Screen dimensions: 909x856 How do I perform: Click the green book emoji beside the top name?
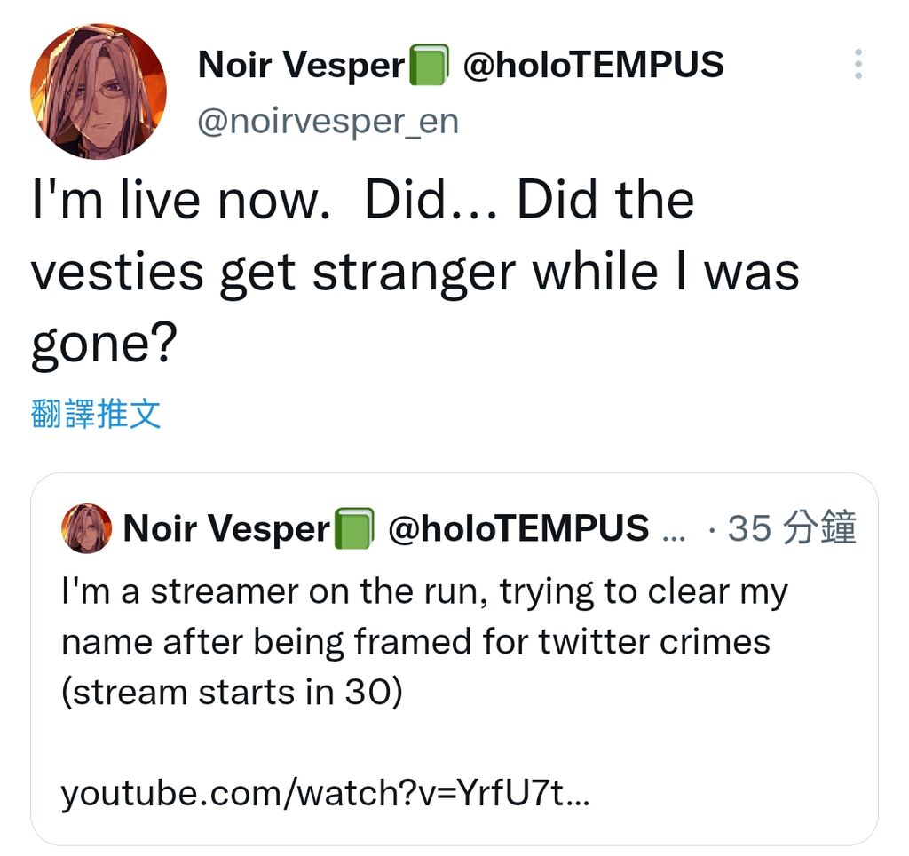(x=428, y=66)
